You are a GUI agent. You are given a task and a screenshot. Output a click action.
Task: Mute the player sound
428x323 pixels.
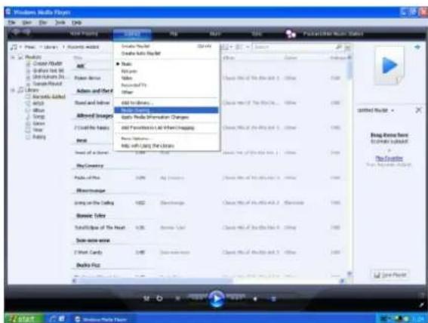(x=255, y=299)
